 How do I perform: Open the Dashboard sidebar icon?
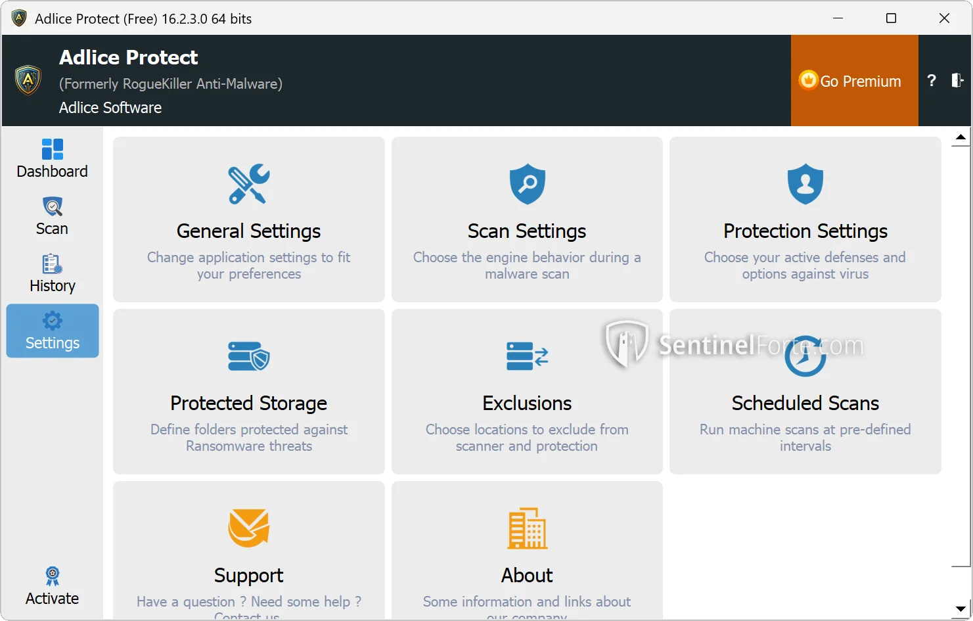coord(53,149)
